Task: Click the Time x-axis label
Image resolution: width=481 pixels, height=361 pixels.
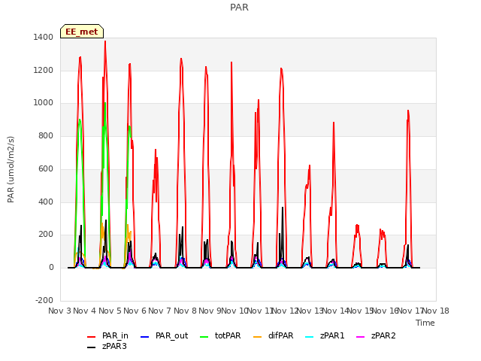Action: 425,323
